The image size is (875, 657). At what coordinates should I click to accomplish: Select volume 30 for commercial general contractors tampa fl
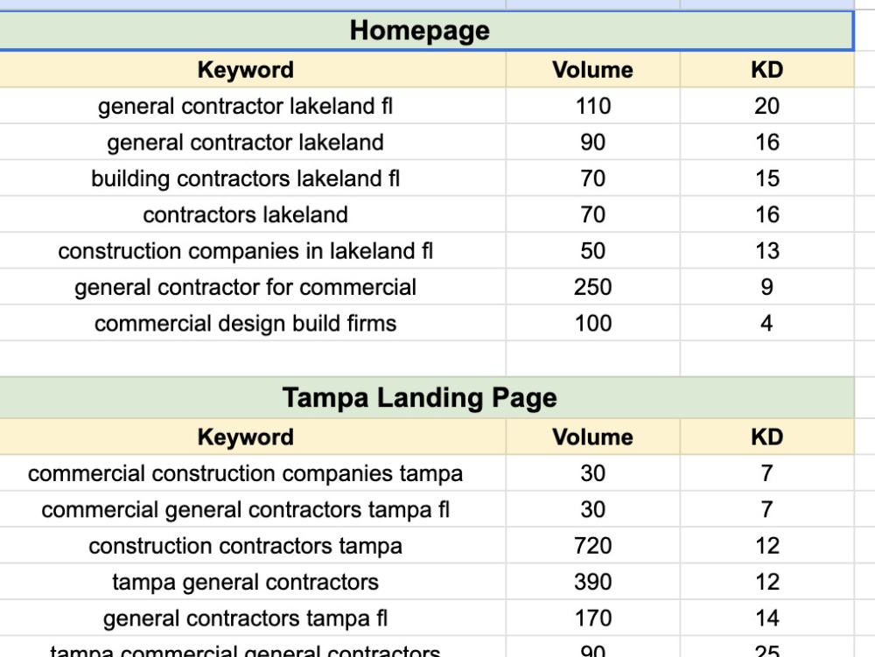[592, 510]
